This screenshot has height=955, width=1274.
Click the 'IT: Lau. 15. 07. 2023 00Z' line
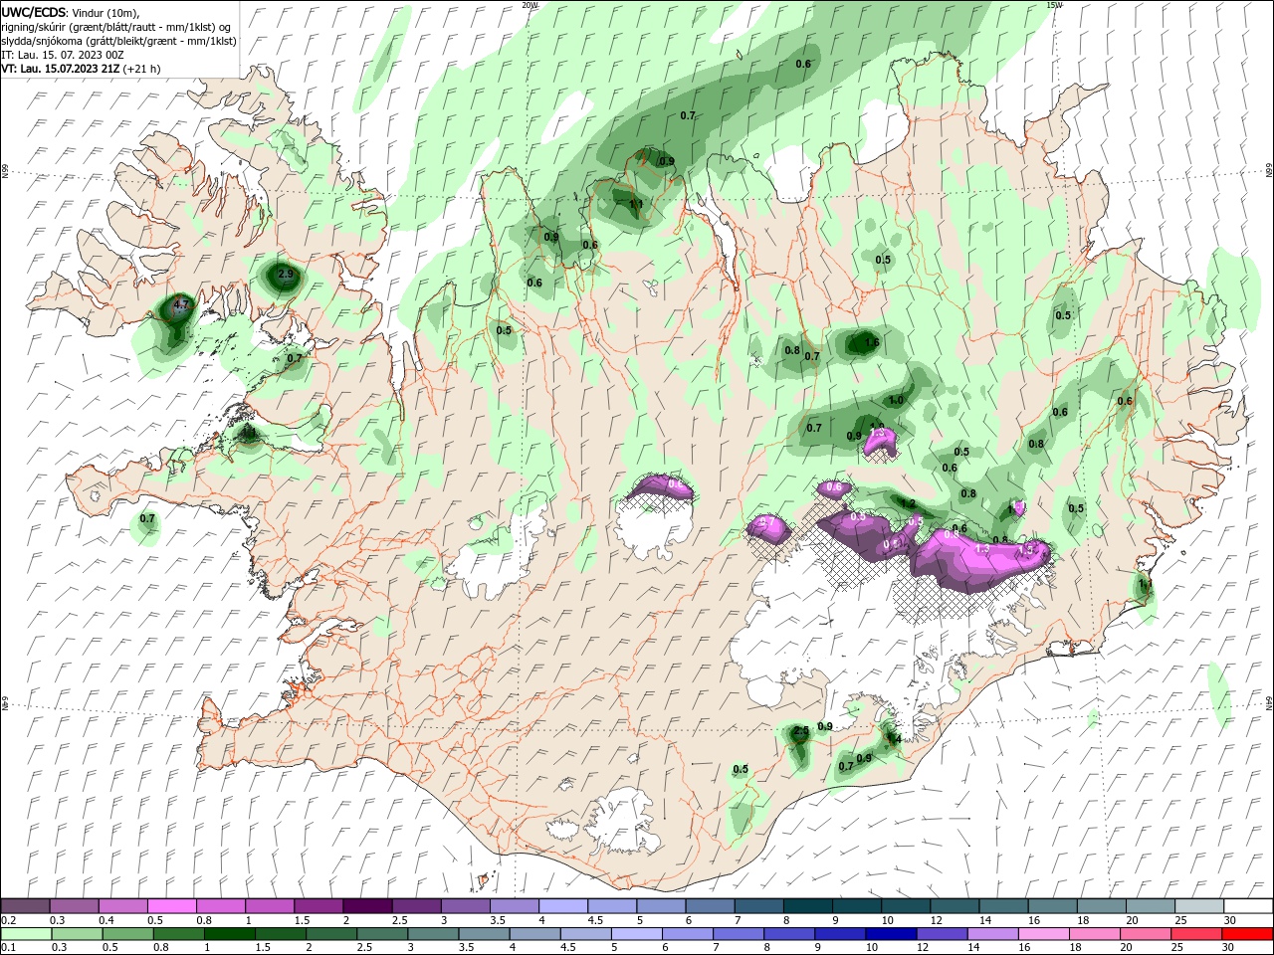(x=65, y=54)
